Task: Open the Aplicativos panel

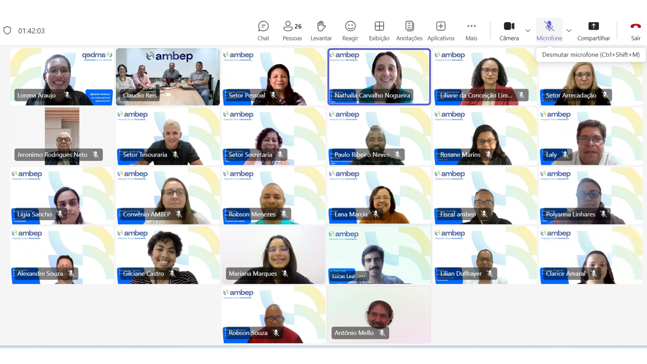Action: pos(441,30)
